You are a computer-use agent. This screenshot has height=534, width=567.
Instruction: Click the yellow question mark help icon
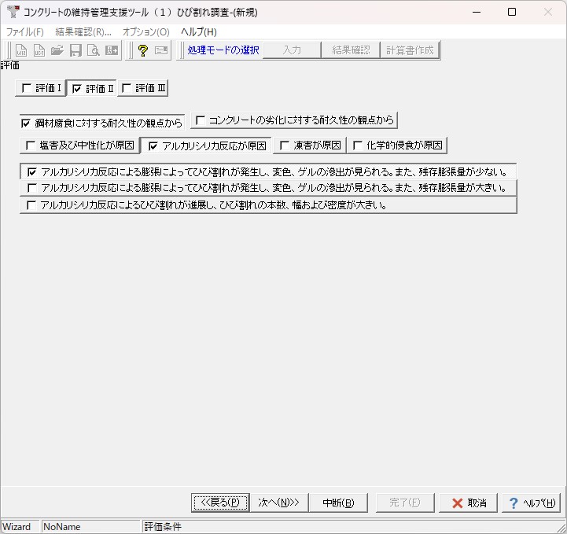point(143,50)
